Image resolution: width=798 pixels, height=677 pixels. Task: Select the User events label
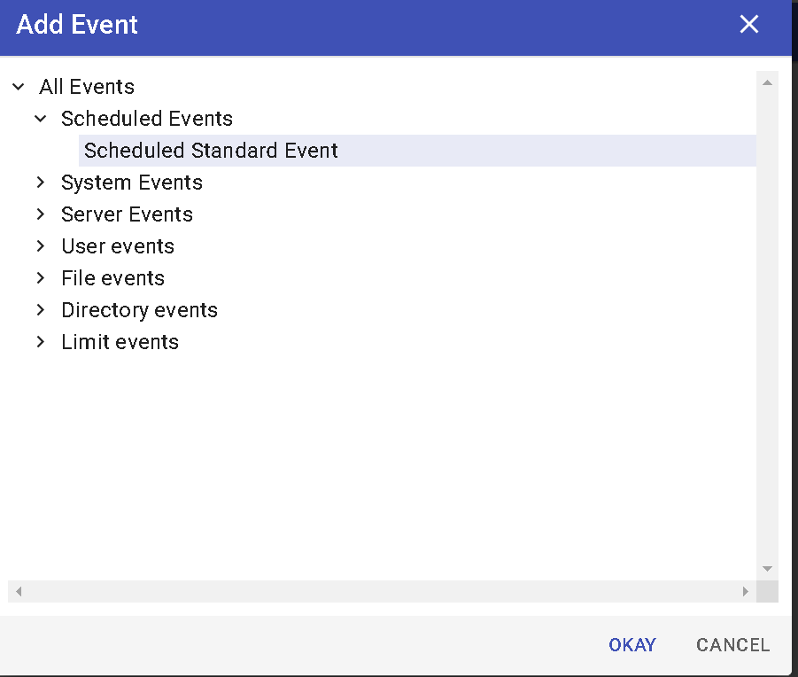coord(118,246)
